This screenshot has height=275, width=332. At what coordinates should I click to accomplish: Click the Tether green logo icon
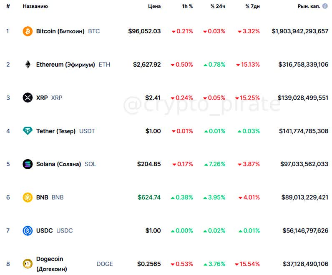click(28, 131)
